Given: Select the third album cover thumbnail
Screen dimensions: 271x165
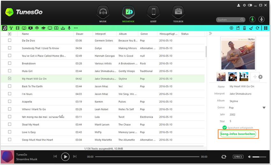Looking at the screenshot, I should (x=244, y=77).
